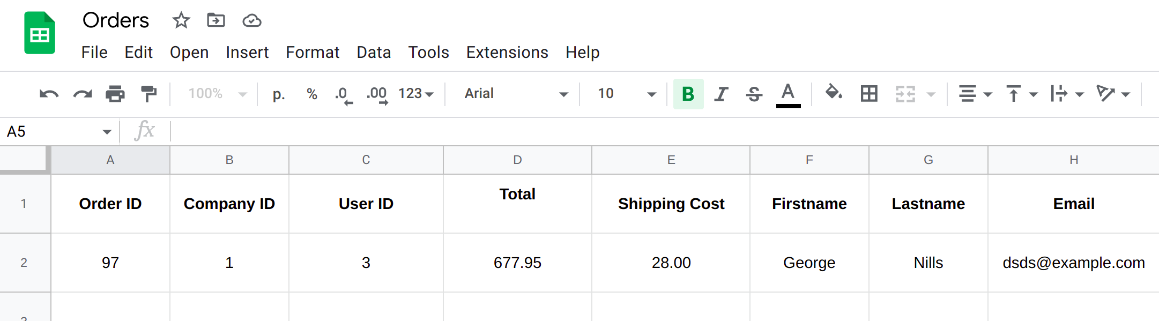Select the cell with order 97
The image size is (1159, 321).
(x=110, y=263)
